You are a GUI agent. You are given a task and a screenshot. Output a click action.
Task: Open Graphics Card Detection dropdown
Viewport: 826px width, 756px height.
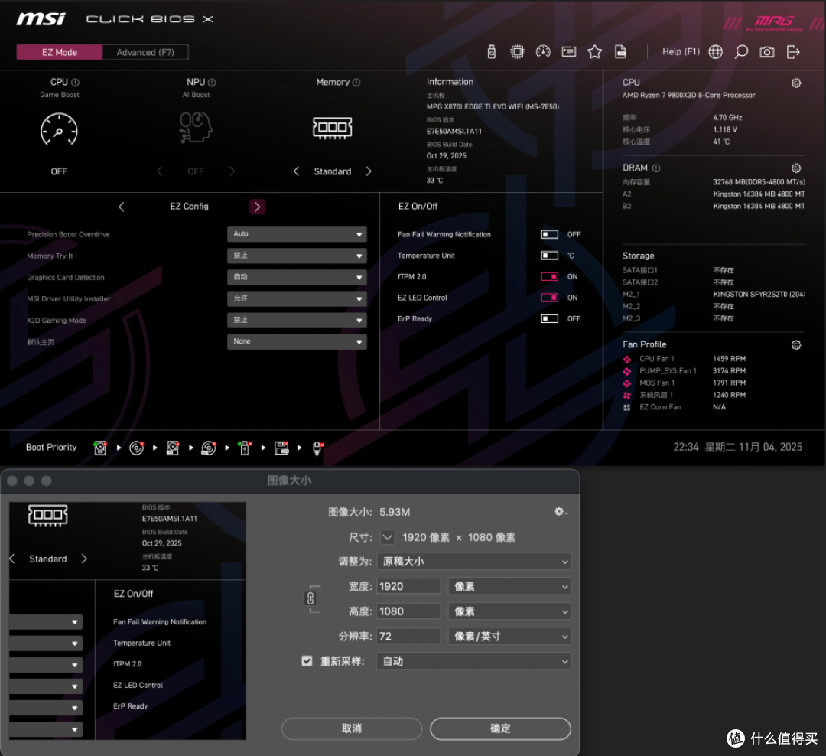[x=297, y=277]
